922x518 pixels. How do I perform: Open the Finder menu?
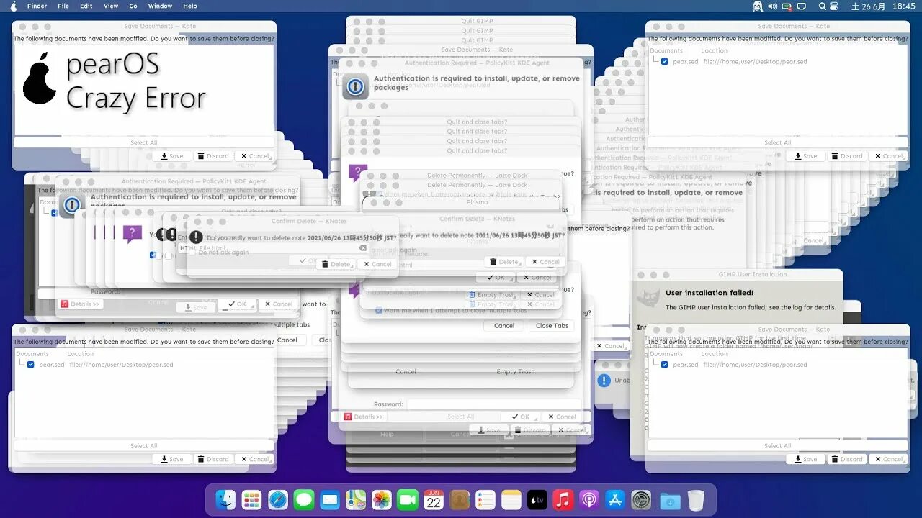[37, 6]
